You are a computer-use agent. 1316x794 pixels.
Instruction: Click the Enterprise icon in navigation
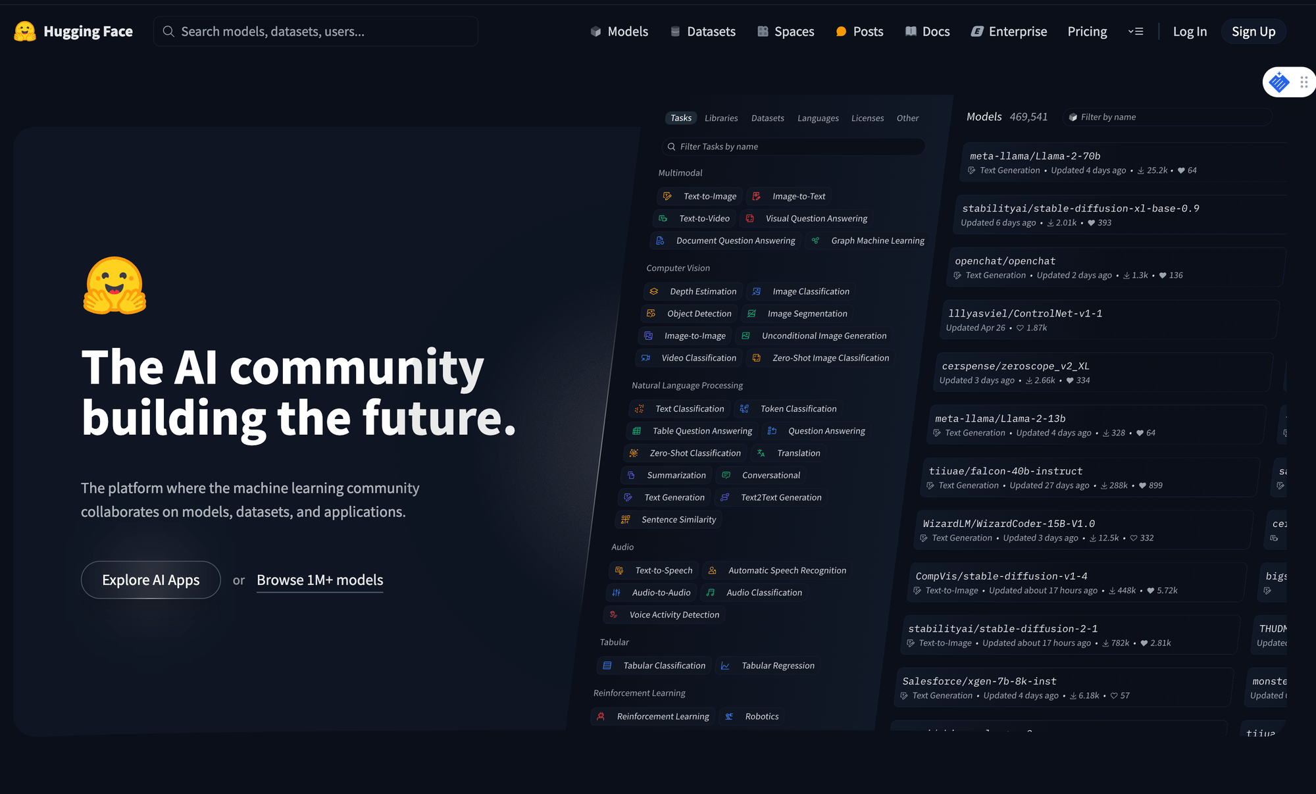pyautogui.click(x=977, y=32)
